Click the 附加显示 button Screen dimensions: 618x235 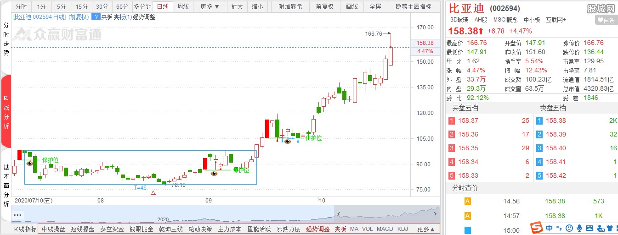click(x=290, y=6)
